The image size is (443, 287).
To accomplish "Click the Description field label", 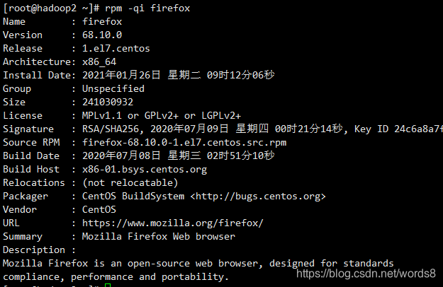I will click(x=34, y=250).
